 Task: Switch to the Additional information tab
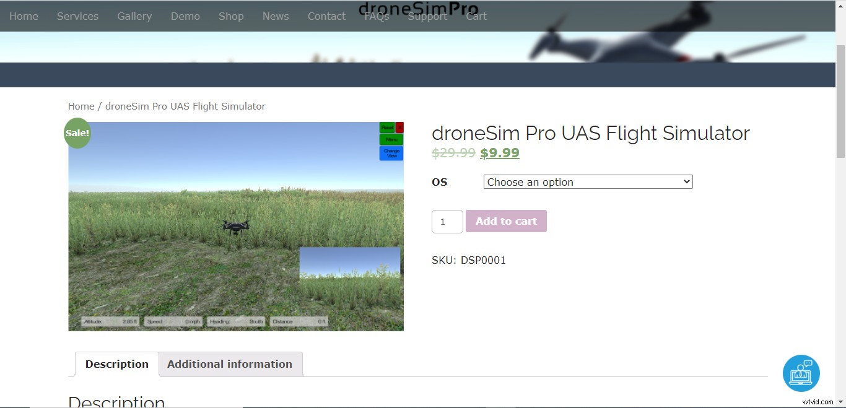230,364
